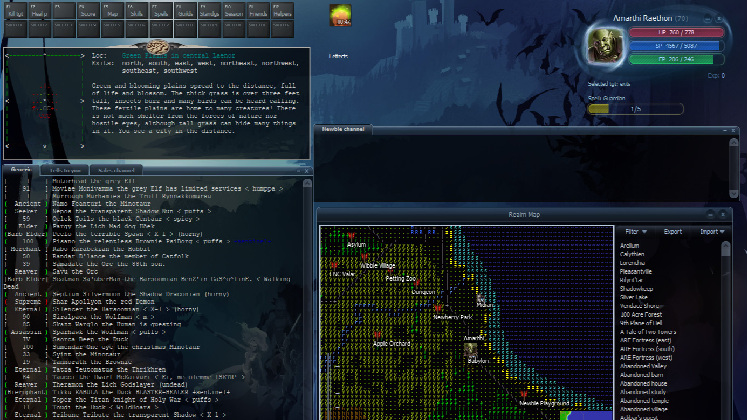Select Shadowkeep in the realm location list

click(636, 289)
